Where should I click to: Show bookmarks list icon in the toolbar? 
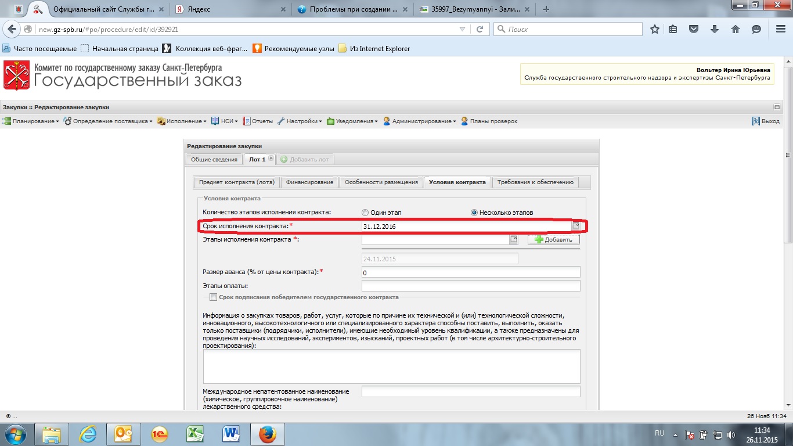click(x=673, y=29)
